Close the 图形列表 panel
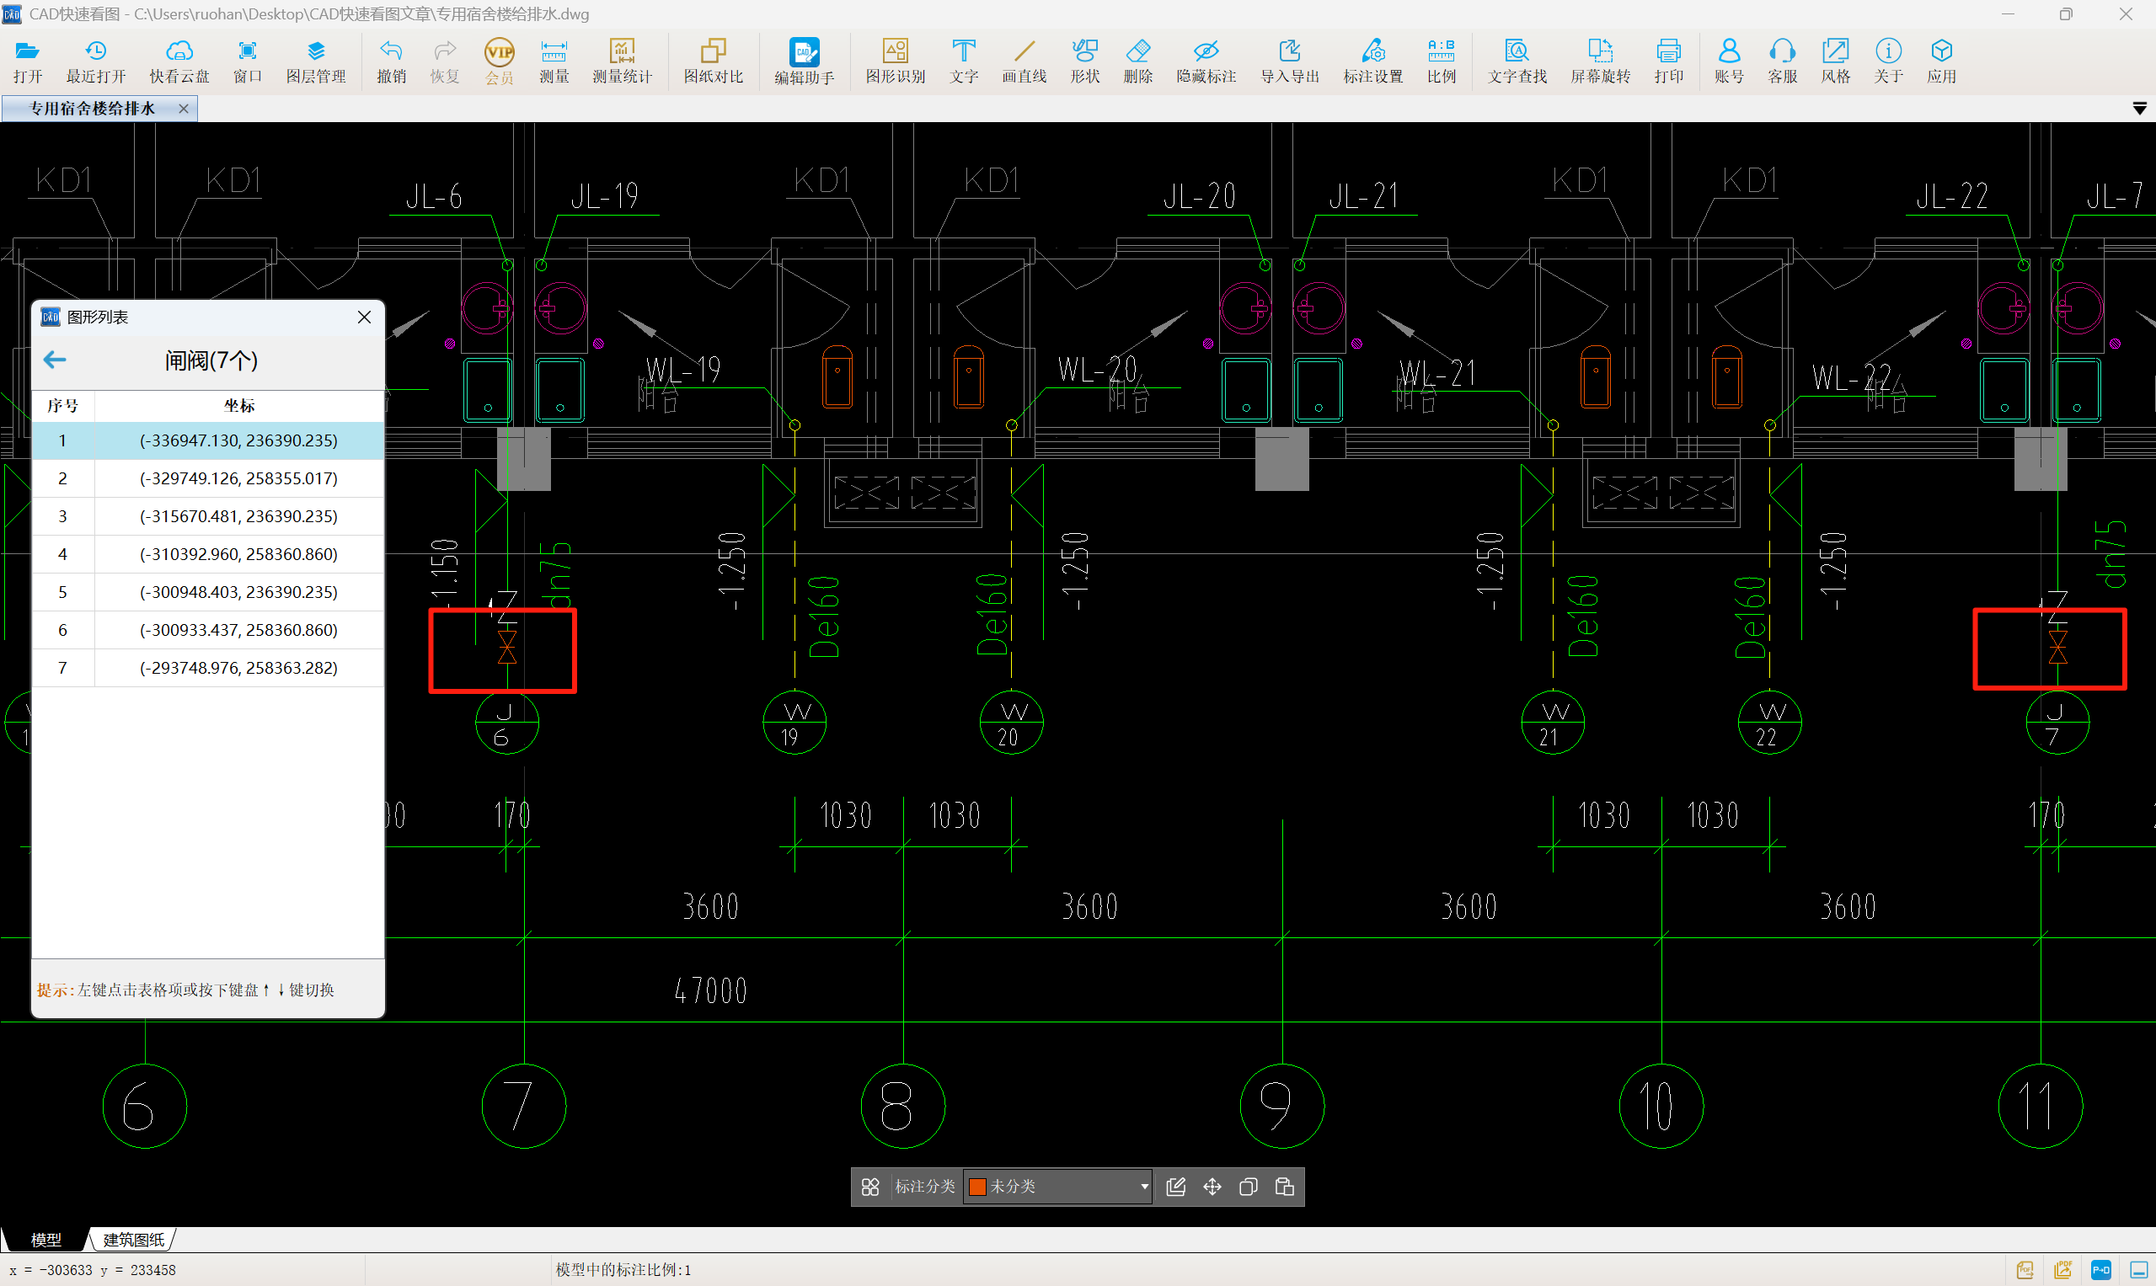Screen dimensions: 2156x1286 click(x=364, y=317)
